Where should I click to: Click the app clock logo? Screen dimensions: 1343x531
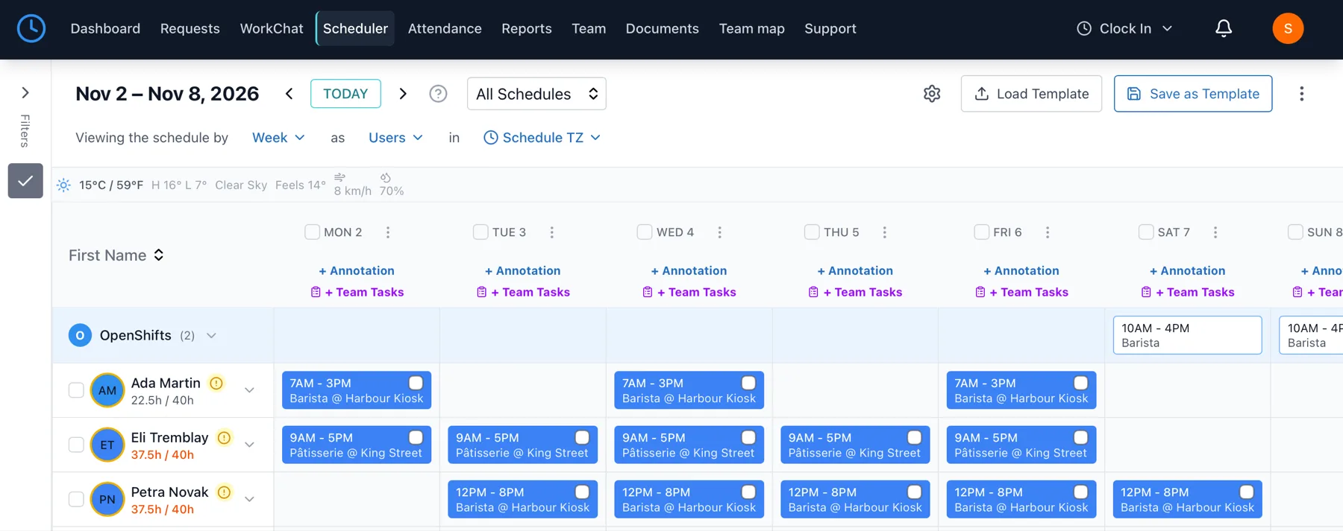tap(31, 28)
